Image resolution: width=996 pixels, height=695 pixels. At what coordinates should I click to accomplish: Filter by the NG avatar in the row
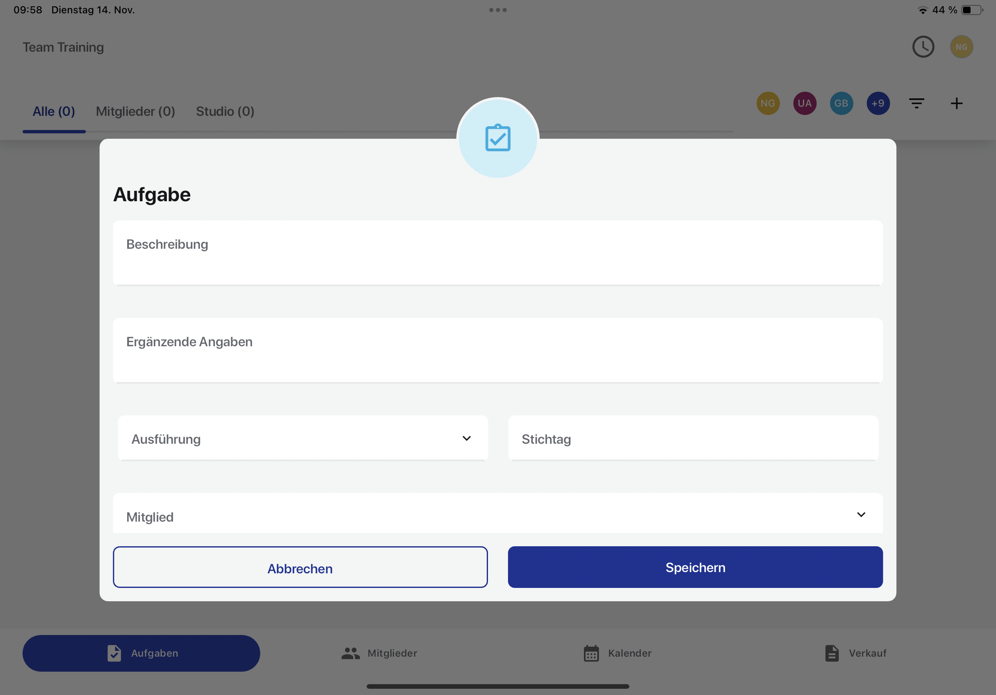click(768, 103)
